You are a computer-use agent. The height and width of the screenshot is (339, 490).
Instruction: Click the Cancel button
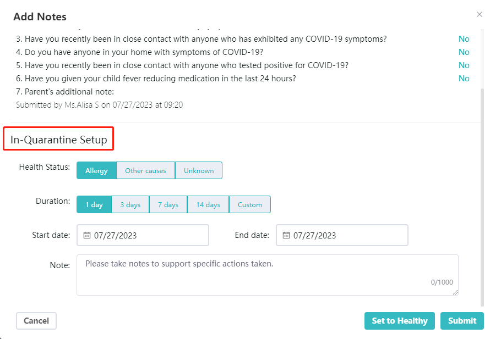[36, 321]
